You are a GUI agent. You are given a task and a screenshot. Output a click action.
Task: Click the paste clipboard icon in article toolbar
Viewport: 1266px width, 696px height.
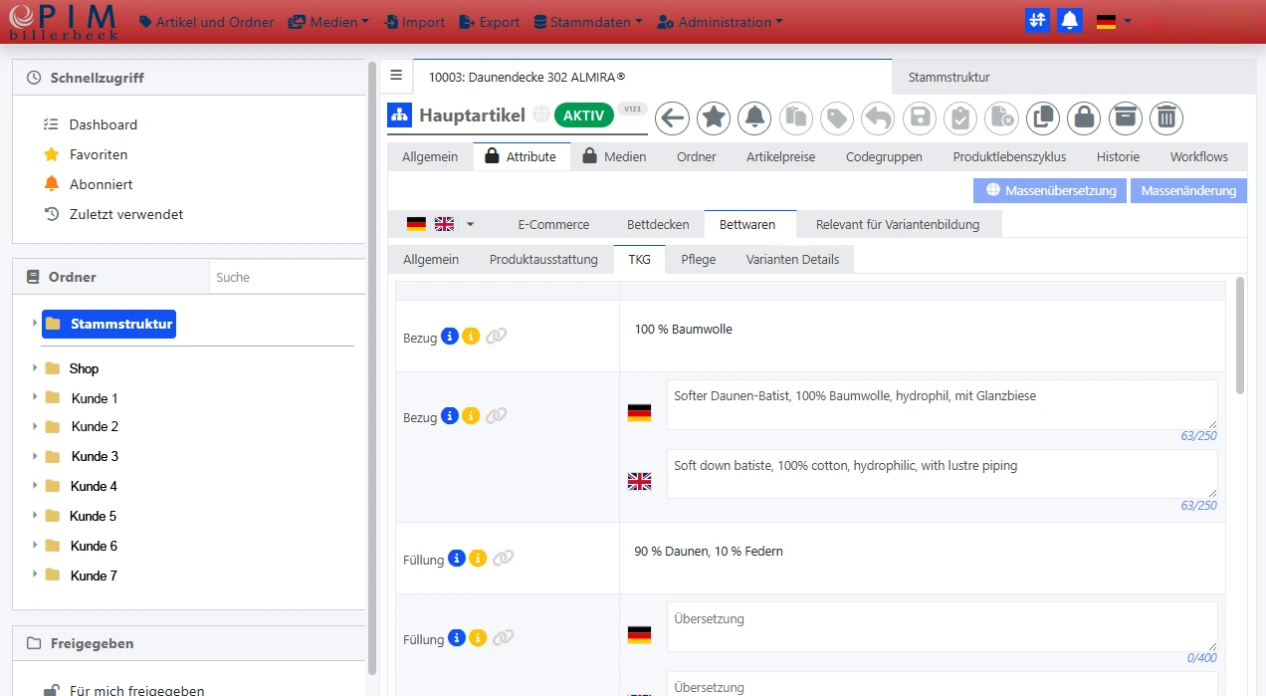click(795, 117)
